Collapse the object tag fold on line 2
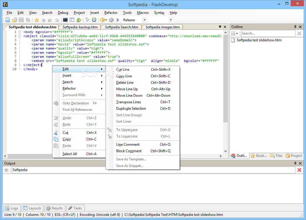Viewport: 306px width, 220px height. pos(19,36)
